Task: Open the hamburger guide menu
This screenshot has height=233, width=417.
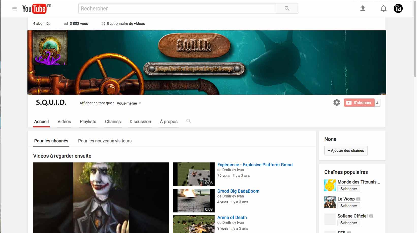Action: click(14, 9)
